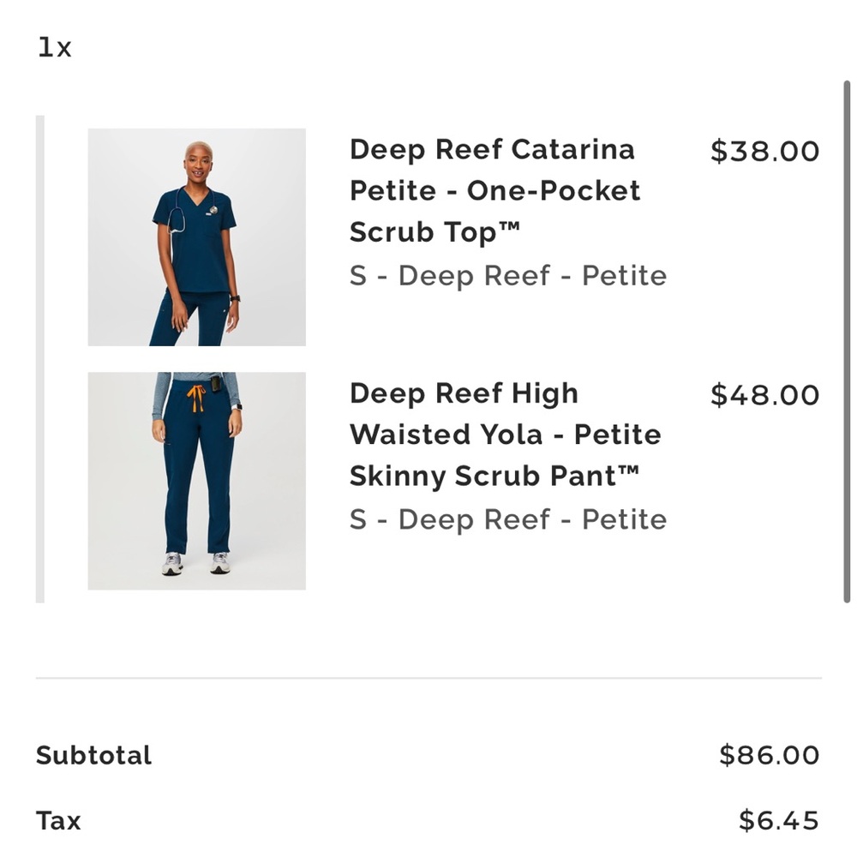Click the divider line above Subtotal
The image size is (857, 857).
(x=428, y=678)
